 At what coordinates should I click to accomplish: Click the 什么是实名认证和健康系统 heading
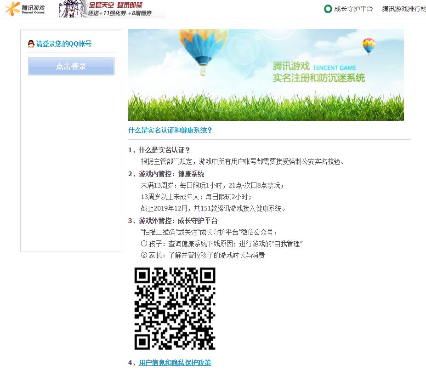(x=170, y=131)
